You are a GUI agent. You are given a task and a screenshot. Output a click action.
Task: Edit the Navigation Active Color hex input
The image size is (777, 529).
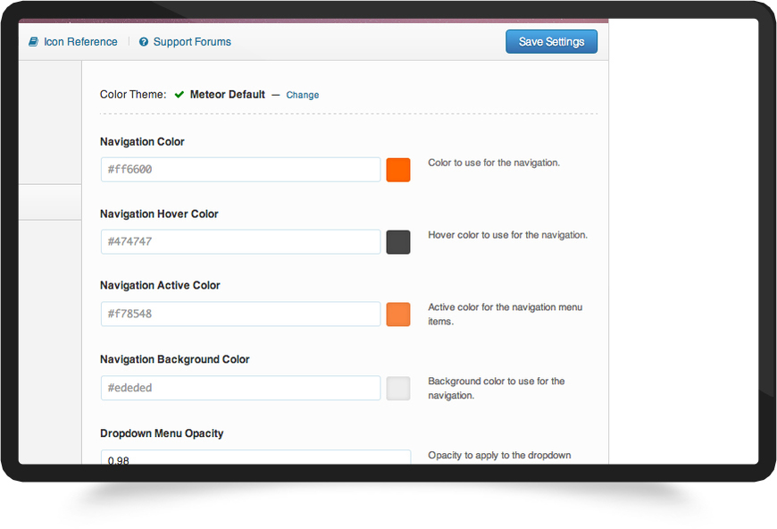click(x=240, y=315)
